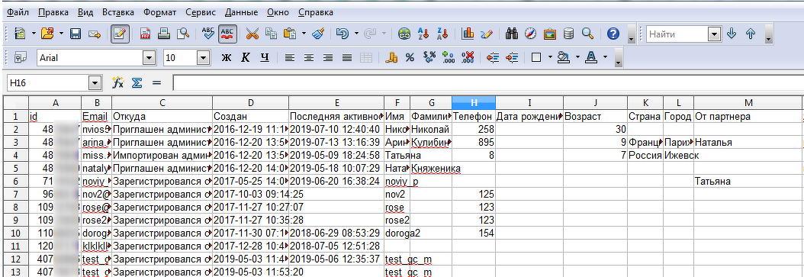
Task: Open the Borders dropdown arrow
Action: pyautogui.click(x=550, y=57)
